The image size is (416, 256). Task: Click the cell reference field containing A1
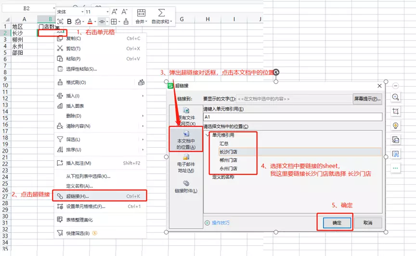coord(293,117)
